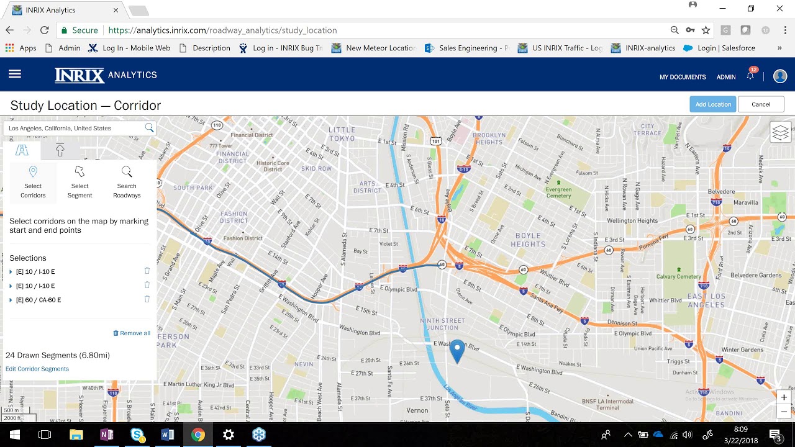The image size is (795, 447).
Task: Open Edit Corridor Segments link
Action: tap(37, 369)
